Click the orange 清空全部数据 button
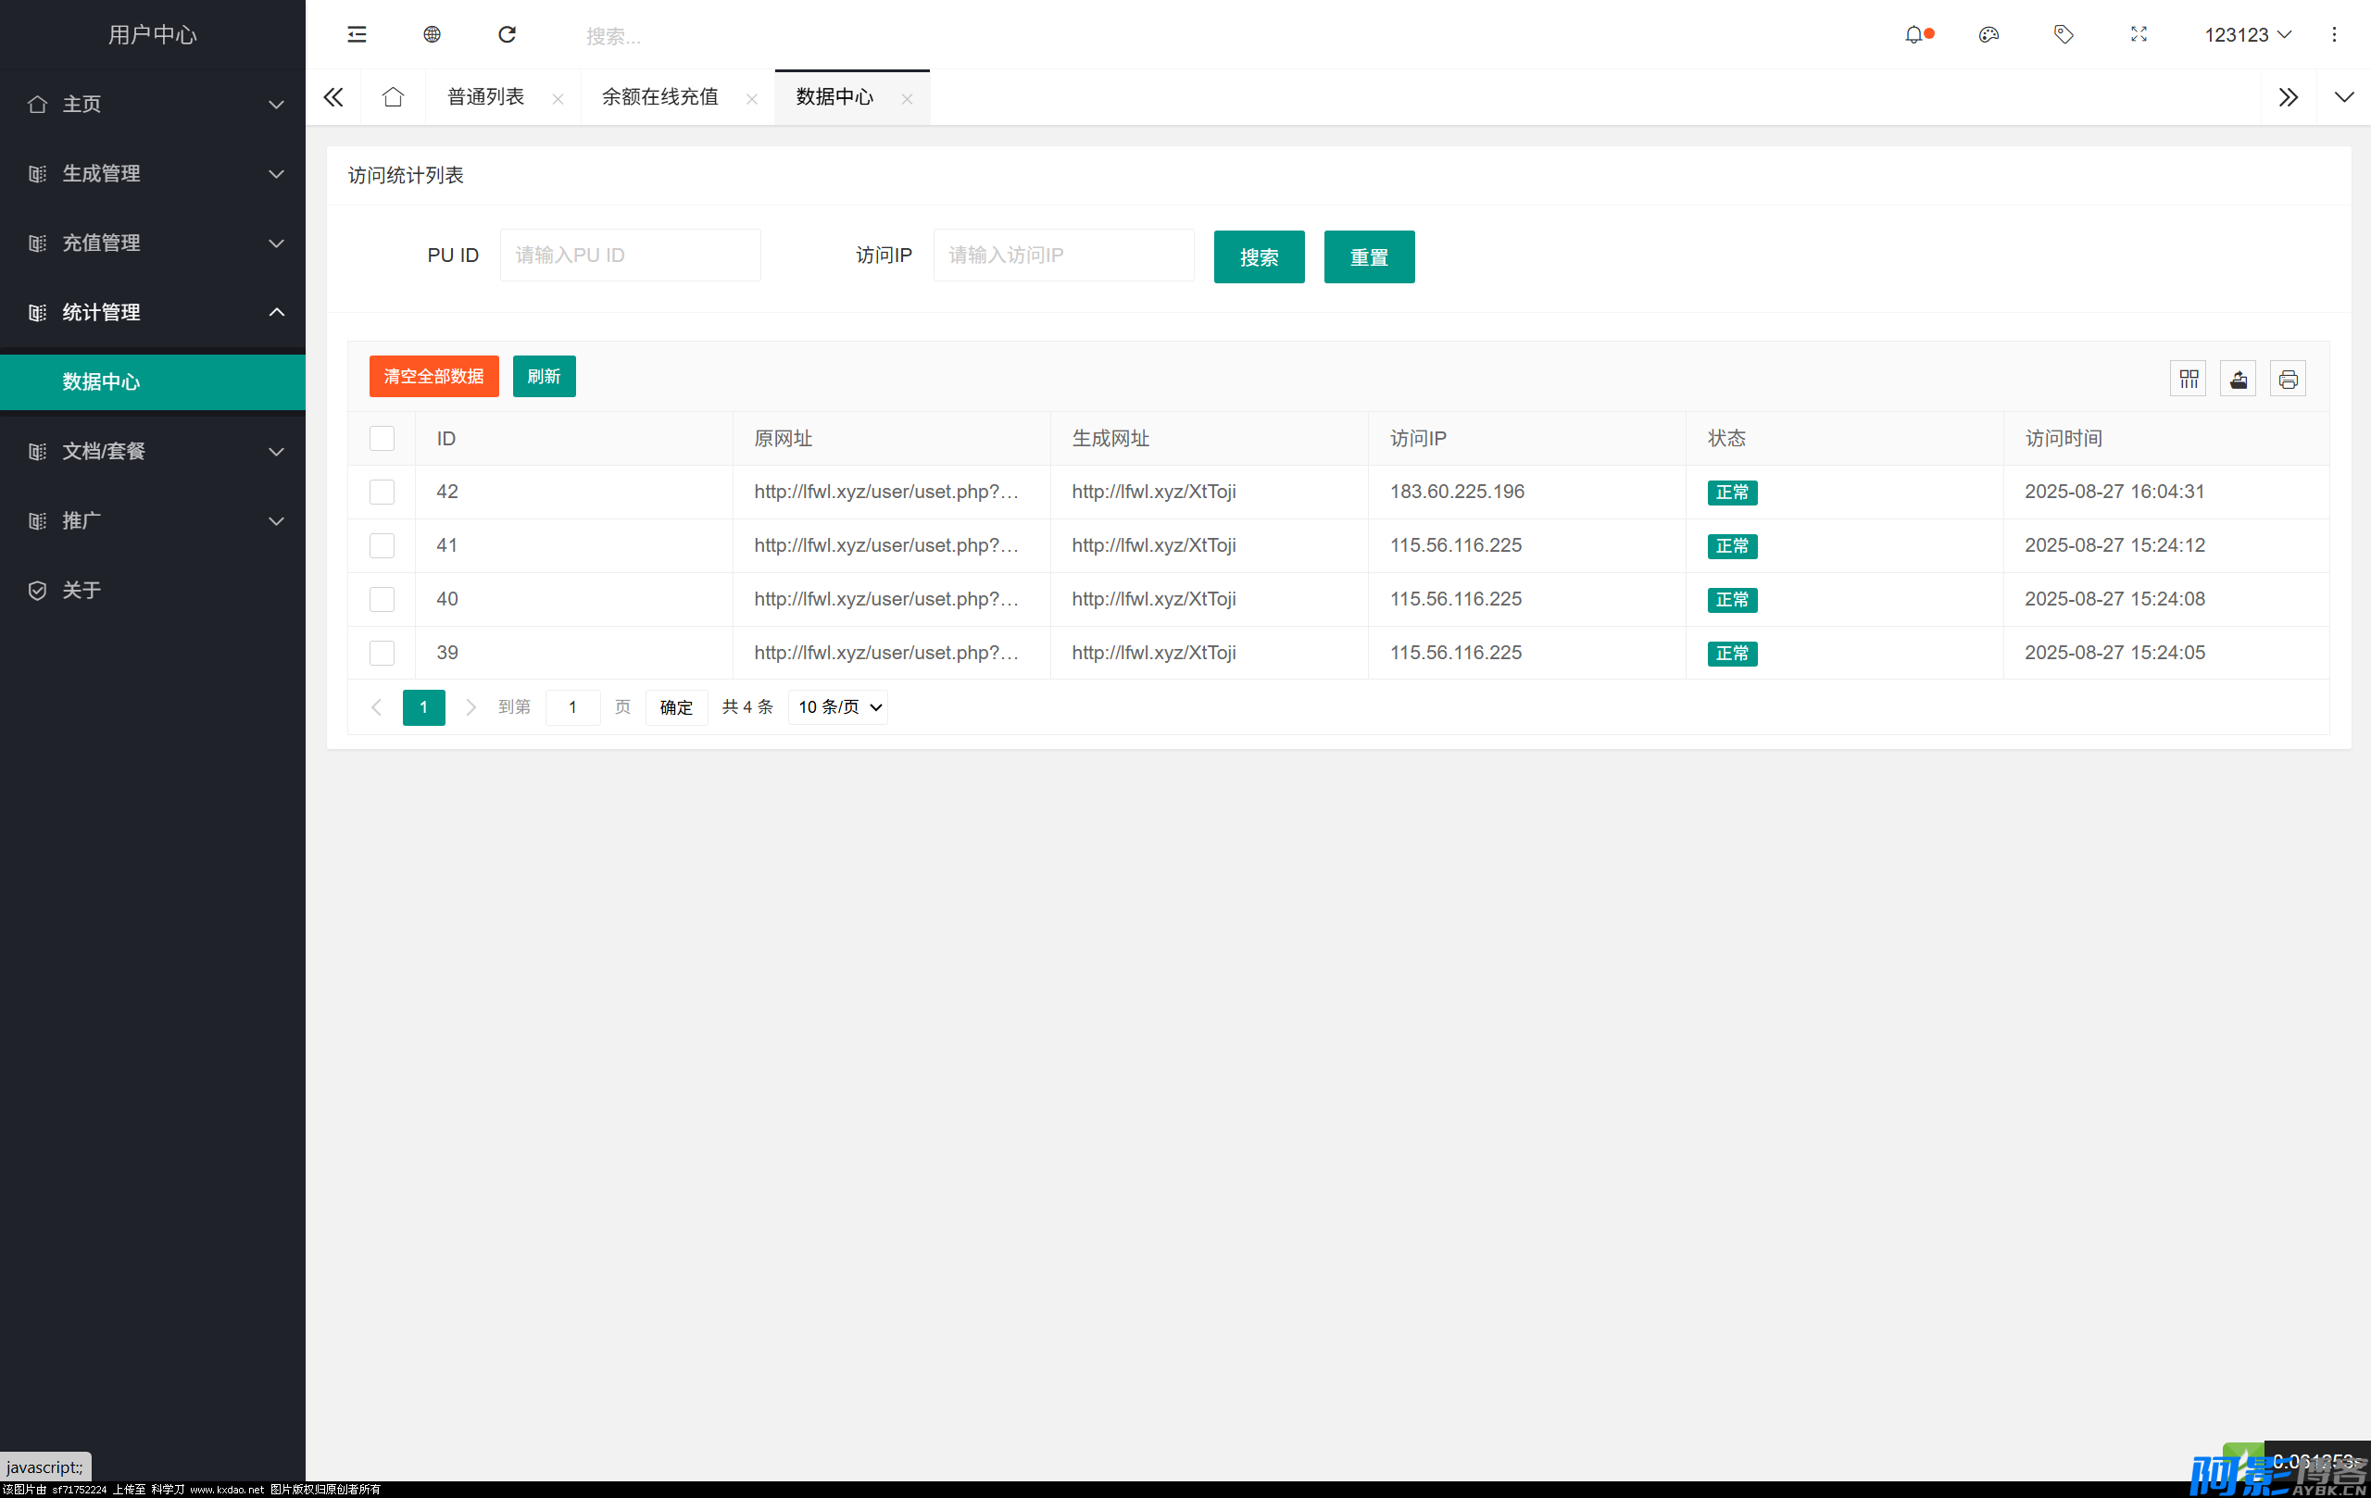This screenshot has height=1498, width=2371. pos(433,376)
